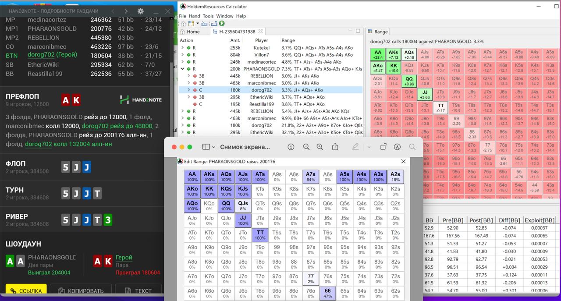Toggle AA in the Edit Range grid
Screen dimensions: 561x301
(192, 177)
